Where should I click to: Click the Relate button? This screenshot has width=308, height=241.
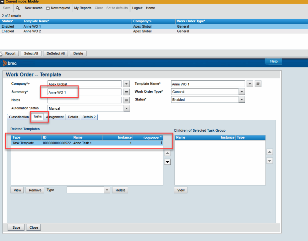[x=120, y=190]
